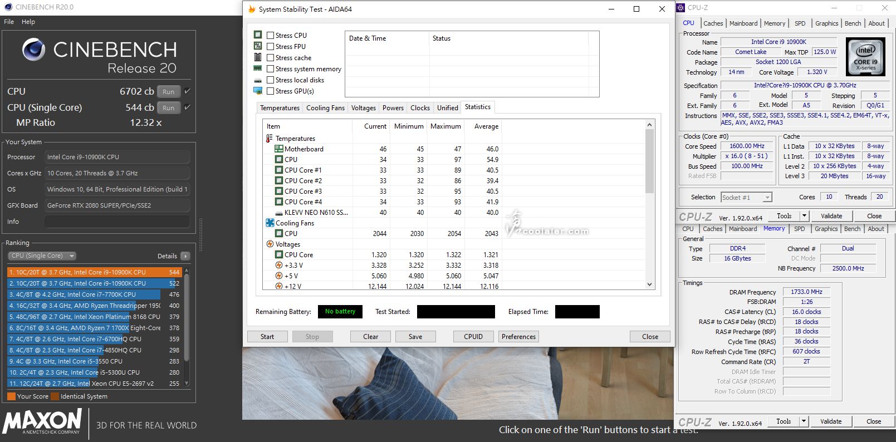Open the Unified tab in AIDA64

click(x=447, y=108)
